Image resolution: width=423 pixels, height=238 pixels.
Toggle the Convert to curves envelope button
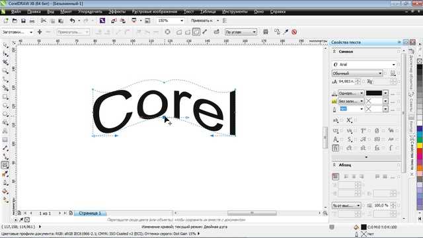167,32
